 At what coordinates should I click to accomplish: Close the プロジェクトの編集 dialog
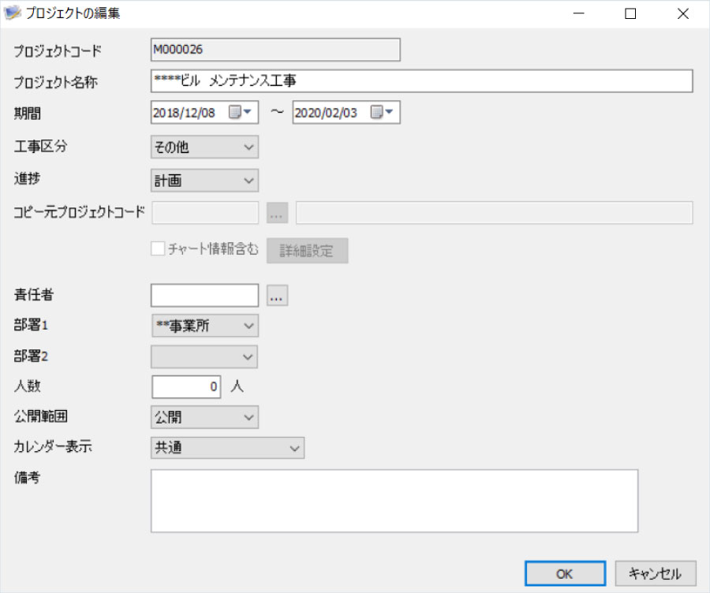683,13
